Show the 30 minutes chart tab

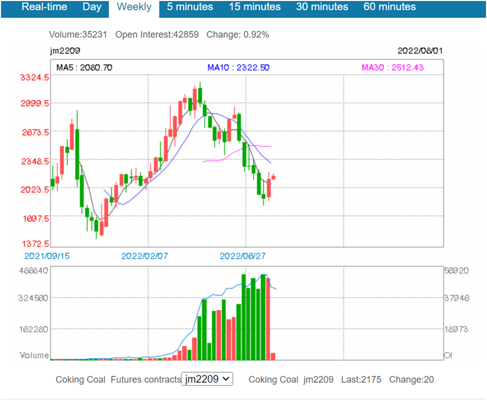point(322,7)
